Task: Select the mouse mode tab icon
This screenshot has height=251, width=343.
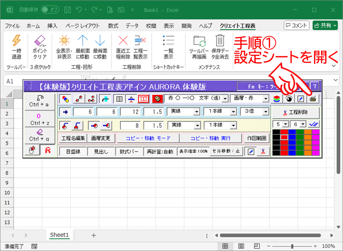Action: click(x=32, y=150)
